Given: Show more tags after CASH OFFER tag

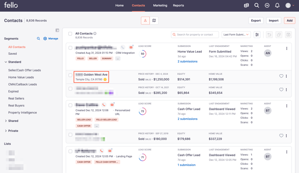Looking at the screenshot, I should (x=96, y=126).
